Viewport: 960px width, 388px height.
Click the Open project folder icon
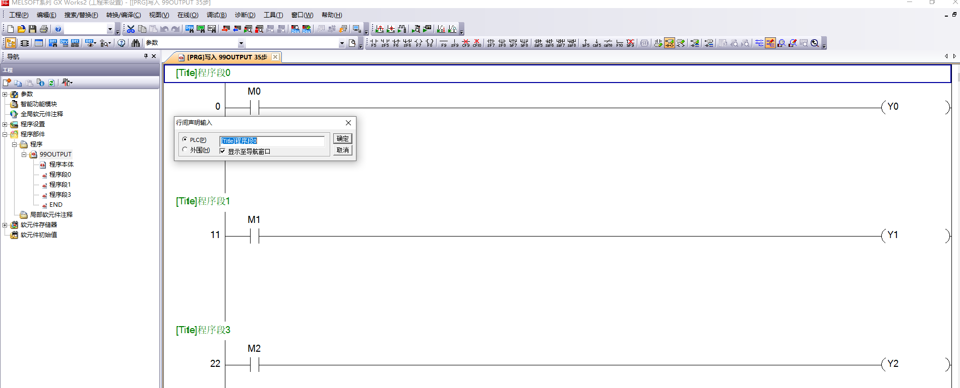tap(21, 29)
